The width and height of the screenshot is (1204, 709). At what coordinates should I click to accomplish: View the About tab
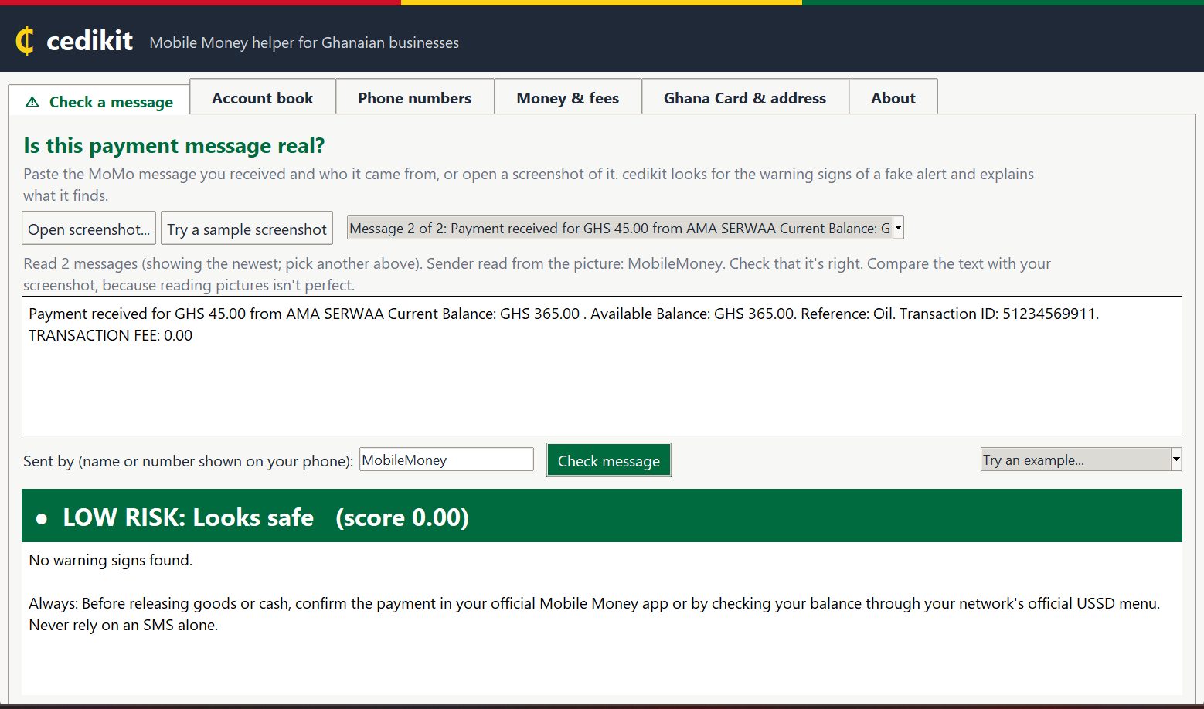coord(893,97)
